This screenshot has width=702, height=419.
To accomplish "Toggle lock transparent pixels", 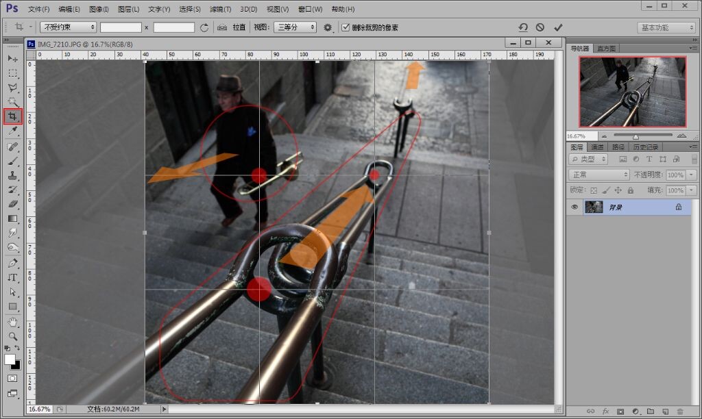I will pyautogui.click(x=594, y=190).
